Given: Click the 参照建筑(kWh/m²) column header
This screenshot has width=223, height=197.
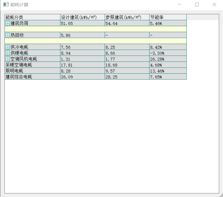Looking at the screenshot, I should [127, 17].
